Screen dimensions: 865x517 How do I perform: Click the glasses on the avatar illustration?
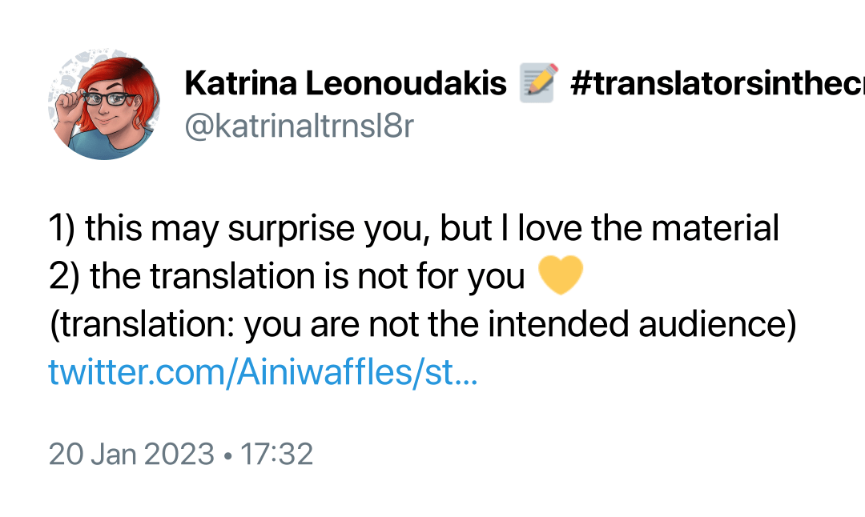pos(108,99)
